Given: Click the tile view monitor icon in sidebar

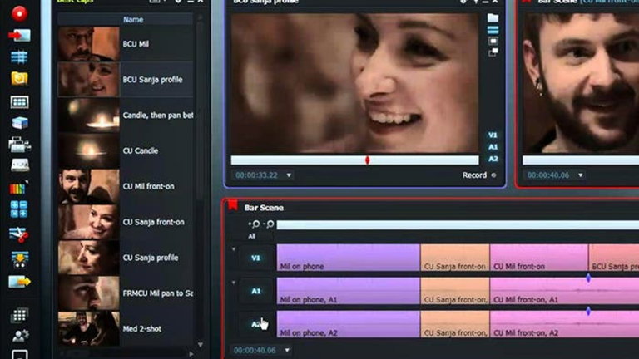Looking at the screenshot, I should pos(19,101).
